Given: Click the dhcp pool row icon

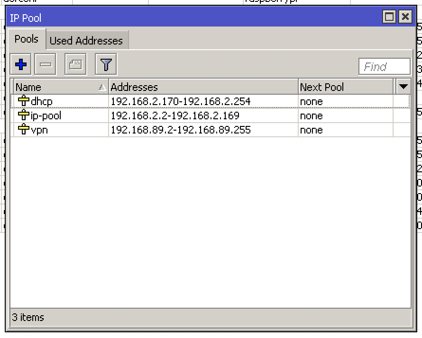Looking at the screenshot, I should coord(23,101).
